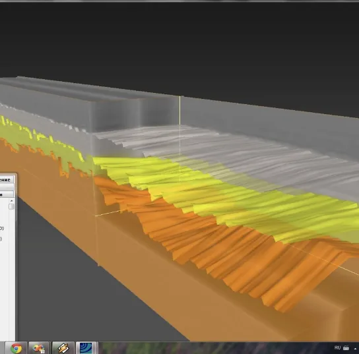Screen dimensions: 359x354
Task: Click the keyboard icon in the system tray
Action: click(346, 348)
